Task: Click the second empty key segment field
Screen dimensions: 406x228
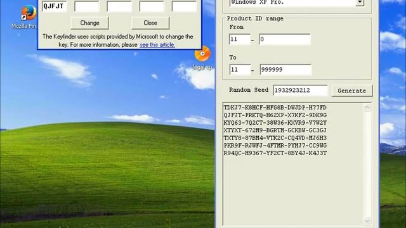Action: point(87,6)
